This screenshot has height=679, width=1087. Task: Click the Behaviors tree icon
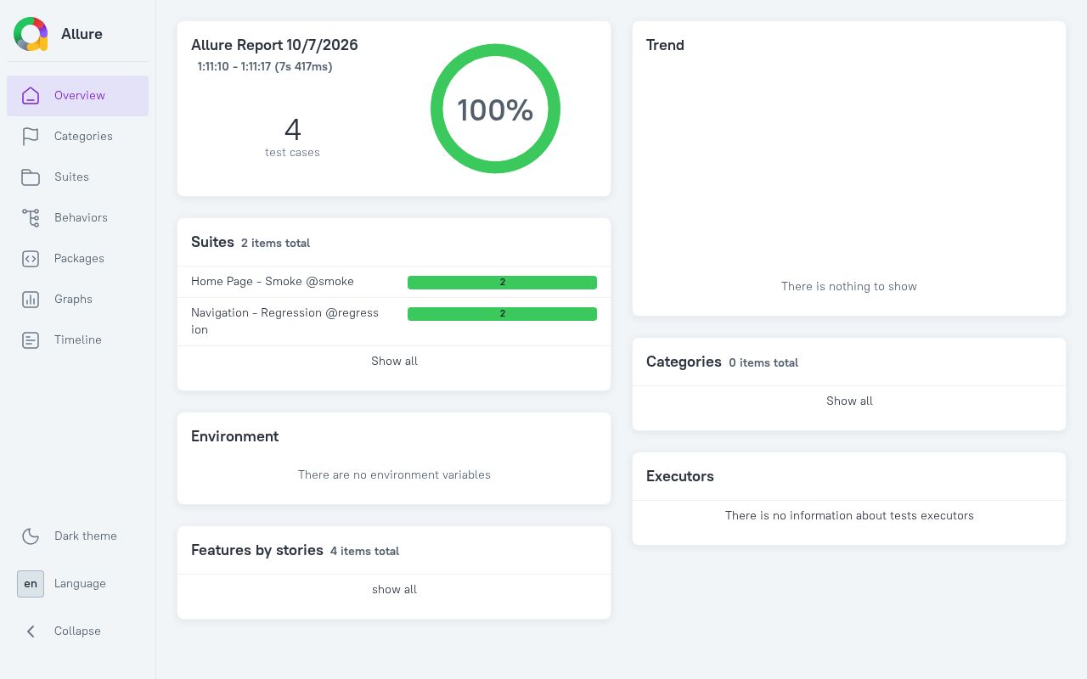click(x=31, y=218)
